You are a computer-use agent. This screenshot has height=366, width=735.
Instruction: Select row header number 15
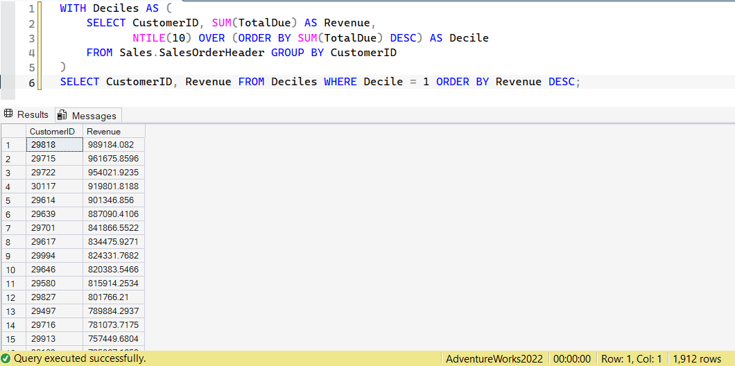click(x=14, y=339)
